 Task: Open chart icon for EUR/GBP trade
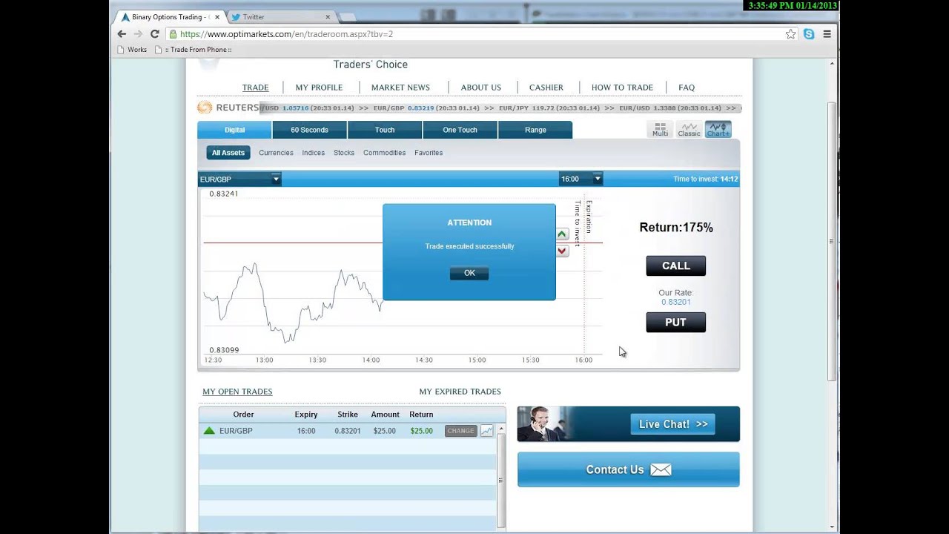(x=486, y=431)
